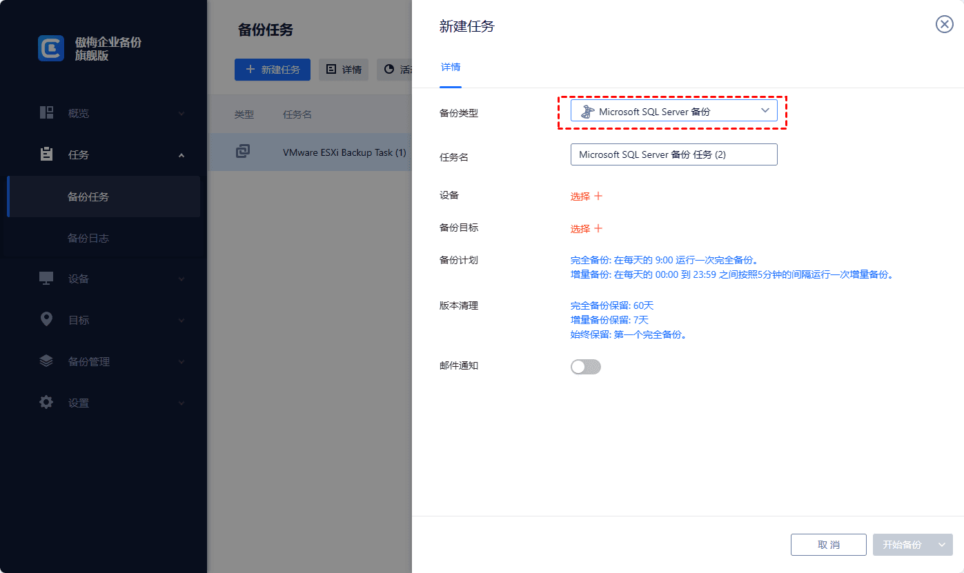Click the 类型 column header
The height and width of the screenshot is (573, 964).
coord(244,114)
